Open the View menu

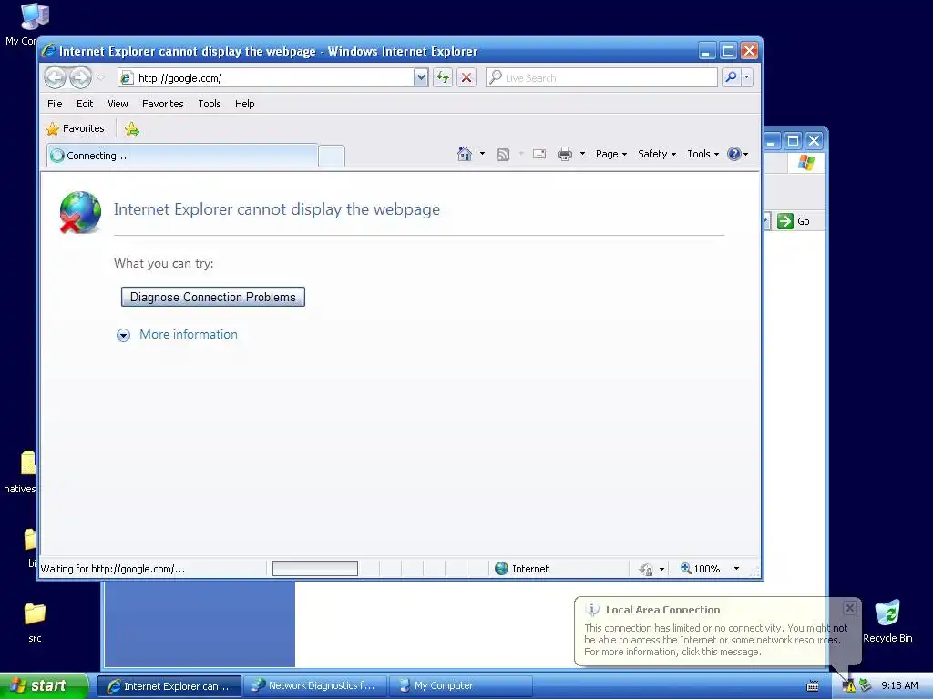pos(118,104)
